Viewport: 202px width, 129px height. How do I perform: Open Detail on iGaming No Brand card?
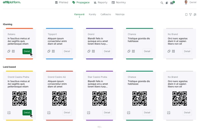pos(187,51)
